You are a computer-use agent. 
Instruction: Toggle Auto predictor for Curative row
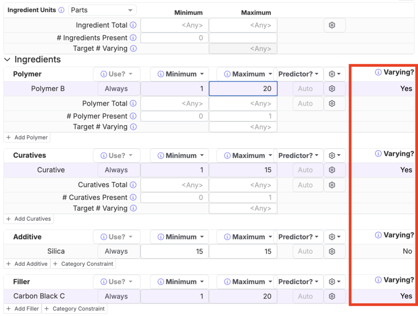tap(305, 170)
